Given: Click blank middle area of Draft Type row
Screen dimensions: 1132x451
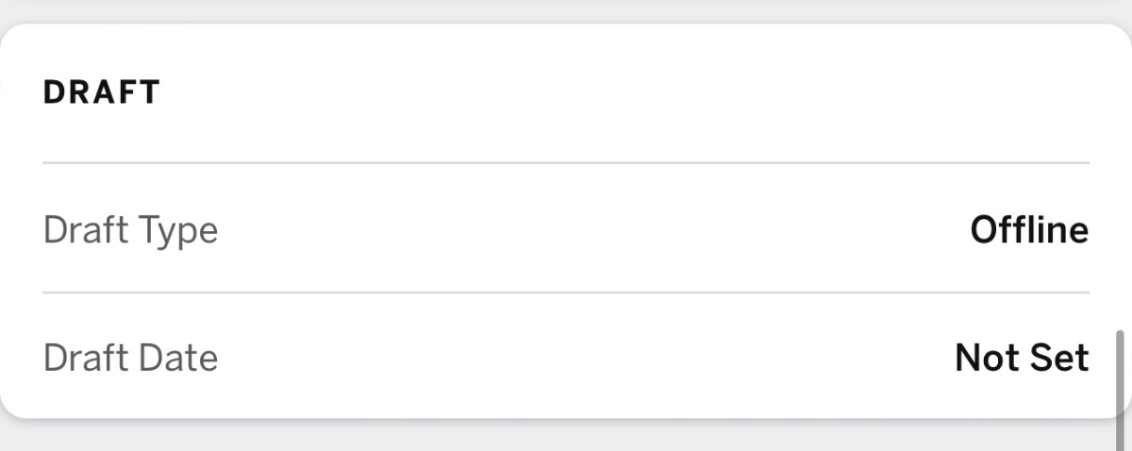Looking at the screenshot, I should click(585, 229).
